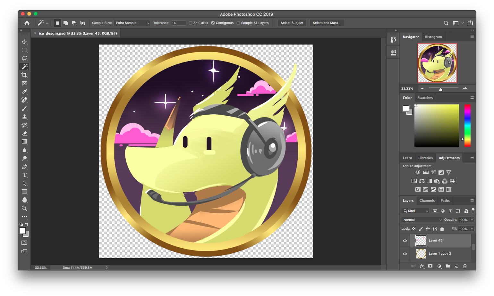Select the Move tool
The image size is (494, 296).
(24, 42)
